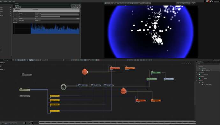
Task: Select the upper orange circular emitter node
Action: [x=85, y=72]
